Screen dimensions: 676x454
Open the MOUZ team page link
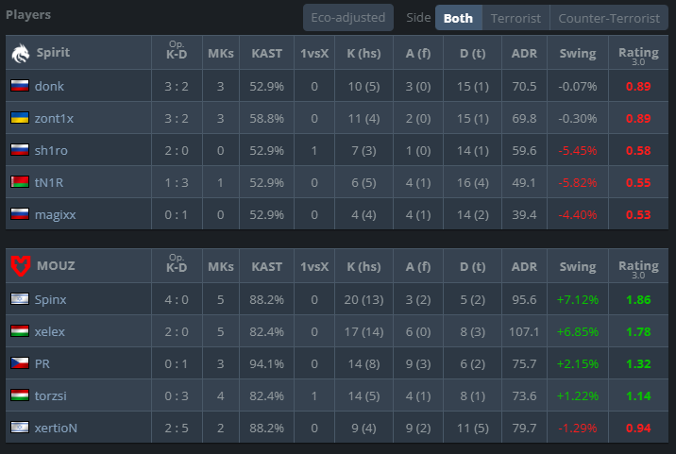[56, 265]
